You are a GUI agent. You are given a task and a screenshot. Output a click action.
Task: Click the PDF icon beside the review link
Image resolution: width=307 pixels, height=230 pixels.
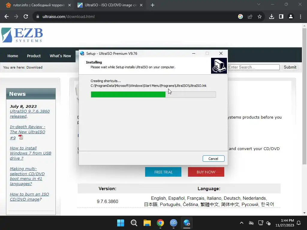pos(21,137)
